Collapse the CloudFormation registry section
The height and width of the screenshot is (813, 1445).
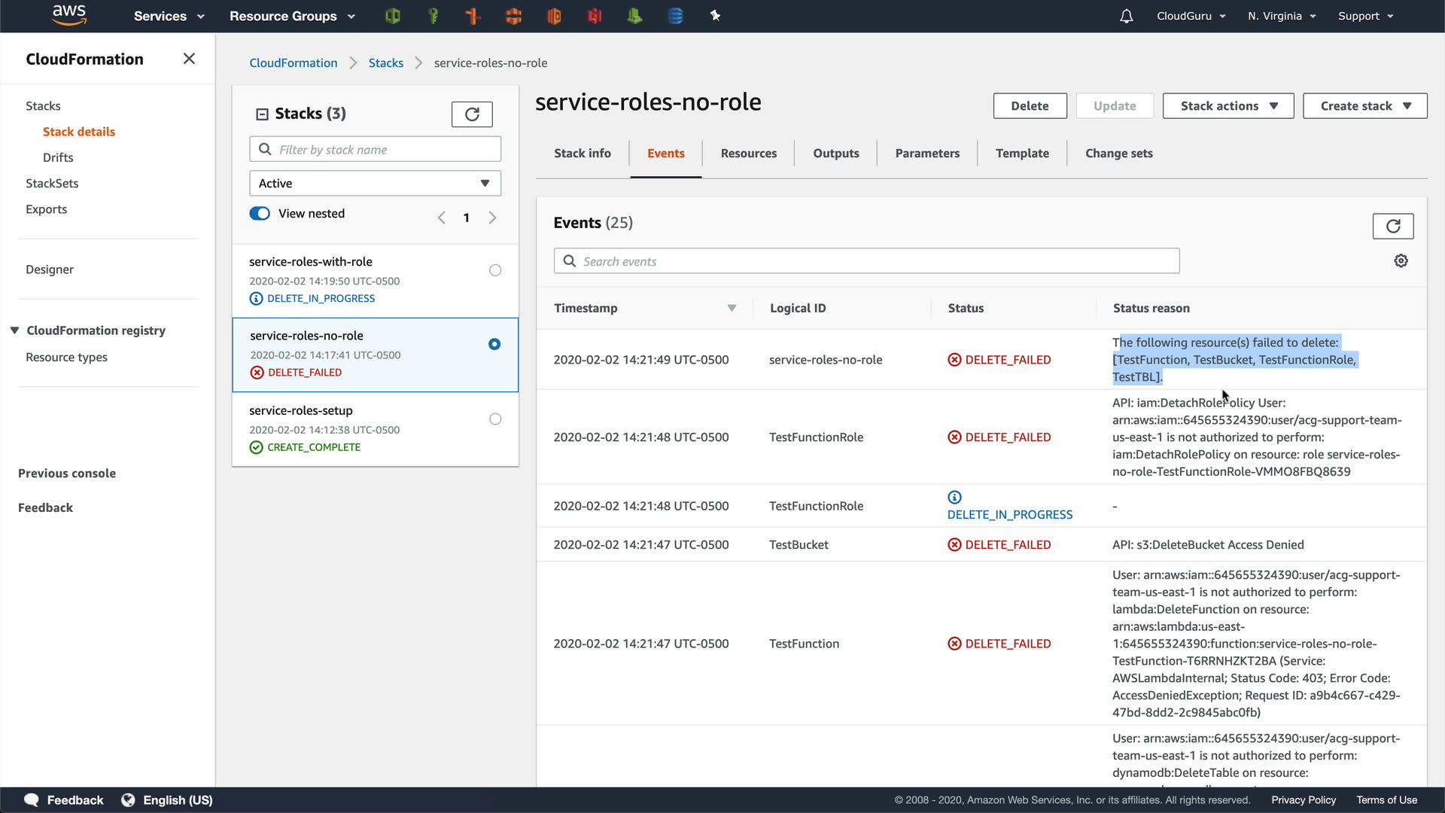click(x=14, y=330)
